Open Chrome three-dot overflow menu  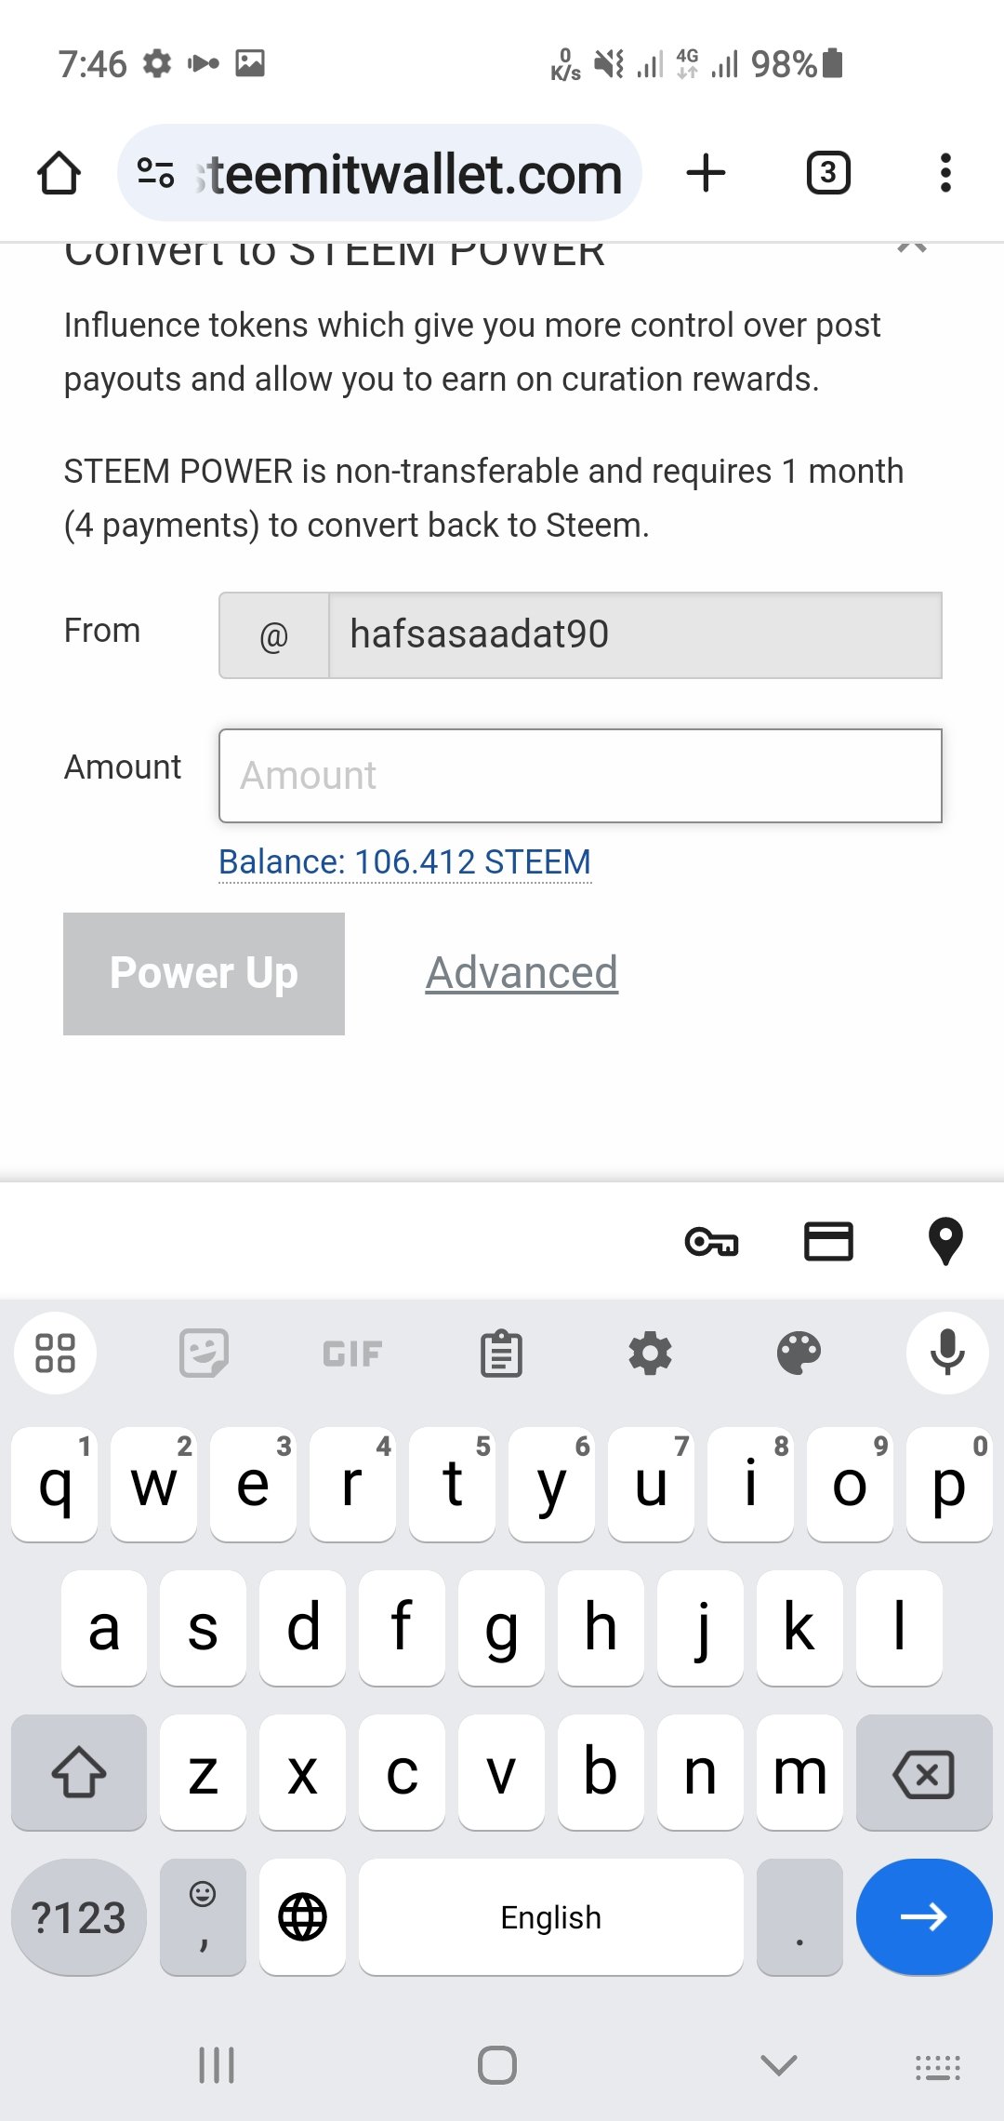click(x=945, y=173)
